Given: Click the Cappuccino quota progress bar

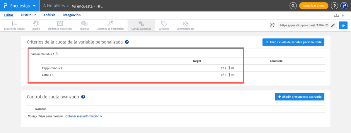Looking at the screenshot, I should (229, 68).
